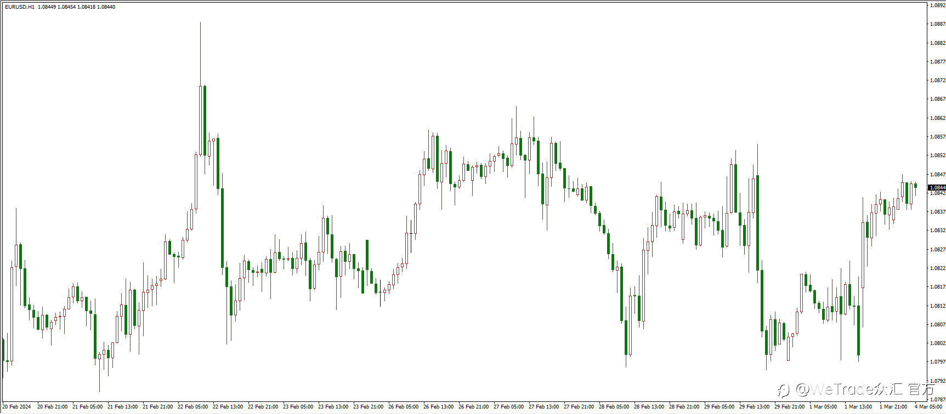946x414 pixels.
Task: Click the 1.0867 price axis label
Action: 938,99
